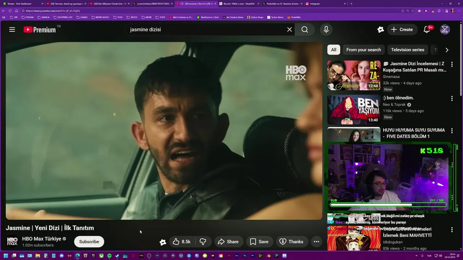463x260 pixels.
Task: Open the 'BEN YAŞIYOM' video thumbnail
Action: click(x=354, y=110)
